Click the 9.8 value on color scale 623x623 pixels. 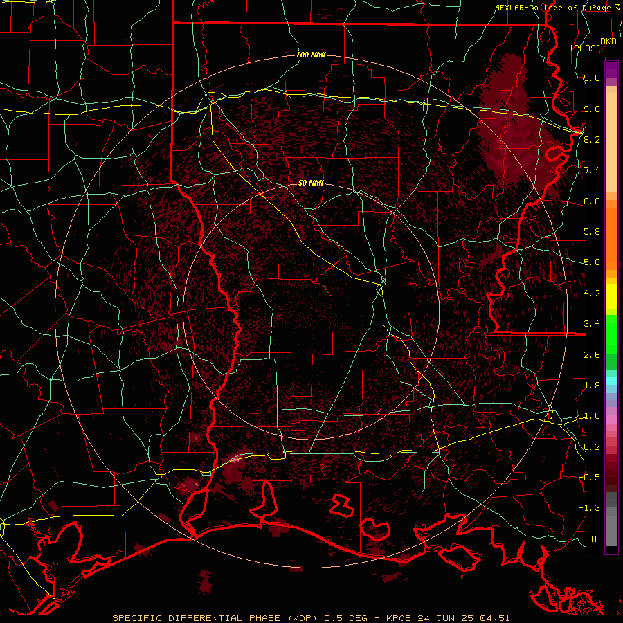coord(592,78)
